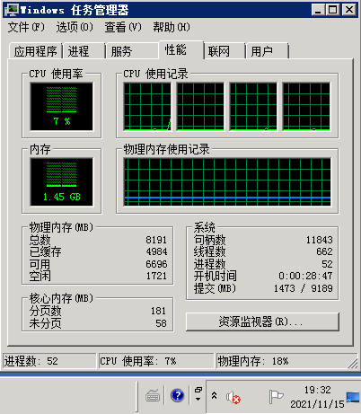Open the 查看(V) menu
The width and height of the screenshot is (361, 414).
pyautogui.click(x=123, y=27)
